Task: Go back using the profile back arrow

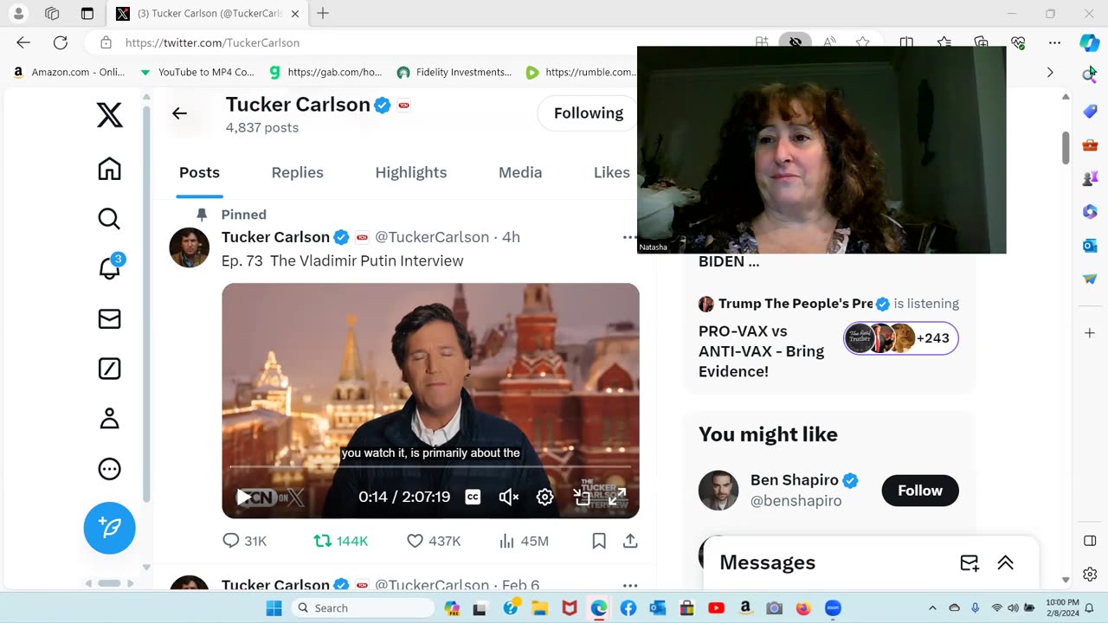Action: (x=179, y=113)
